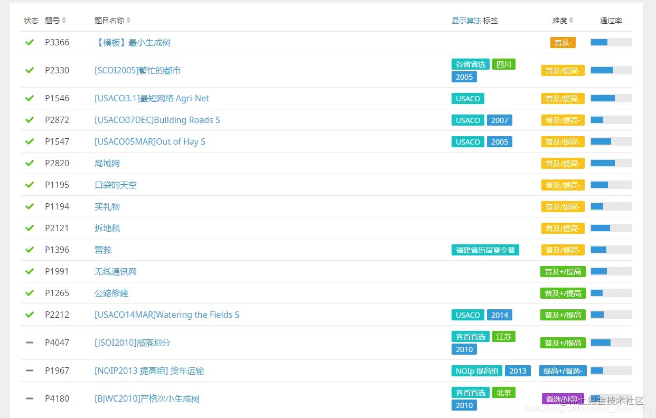This screenshot has height=418, width=656.
Task: Click the 状态 column header
Action: [31, 21]
